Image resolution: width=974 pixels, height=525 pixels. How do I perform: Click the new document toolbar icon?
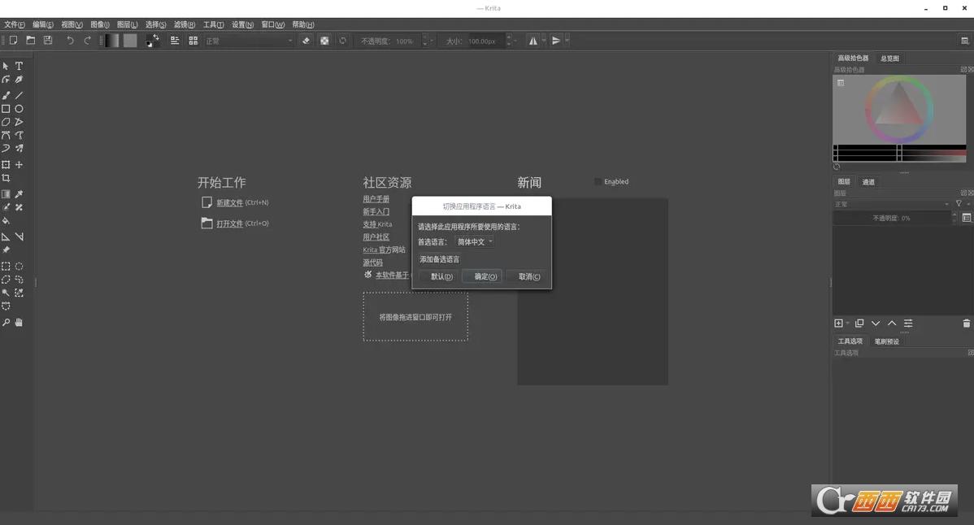click(x=13, y=41)
